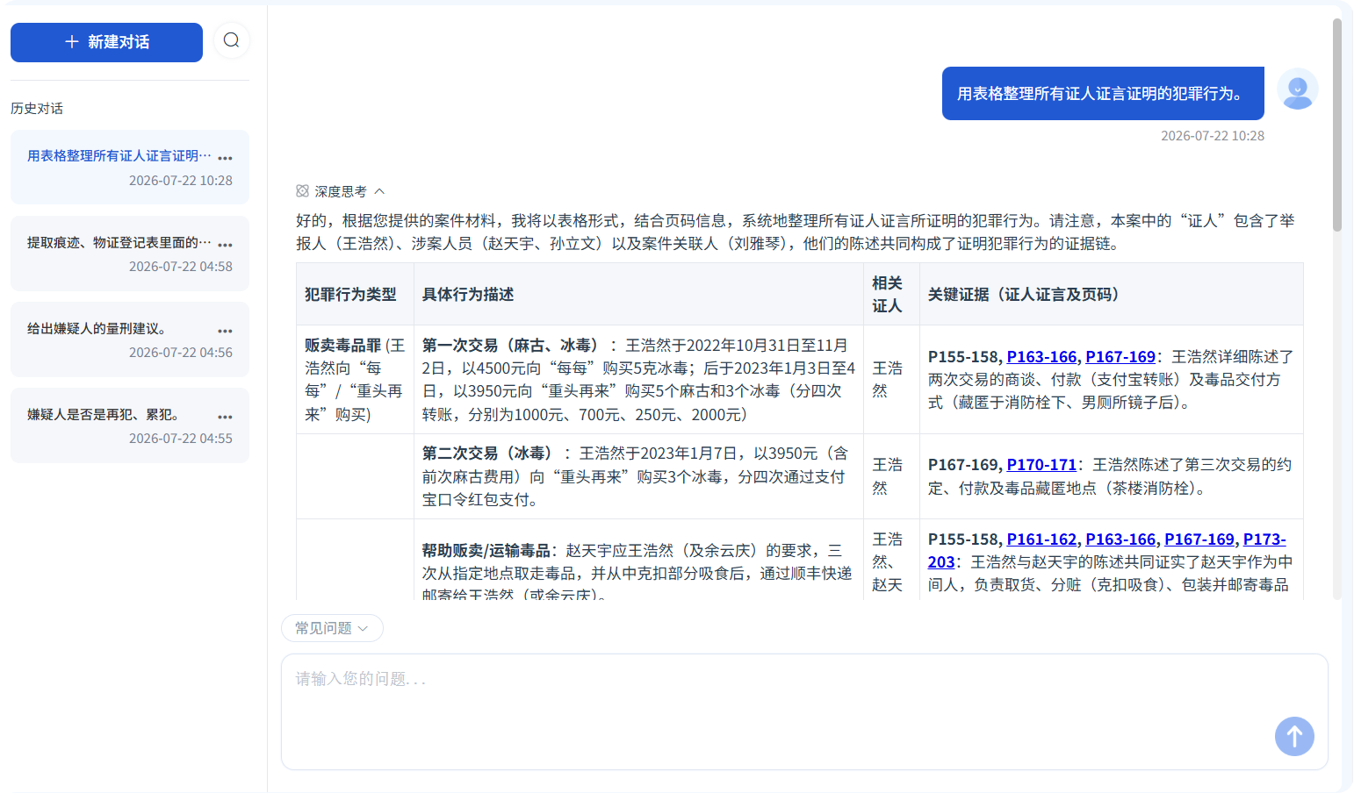This screenshot has height=793, width=1354.
Task: Click the 第一次交易（麻古、冰毒）cell
Action: click(638, 380)
